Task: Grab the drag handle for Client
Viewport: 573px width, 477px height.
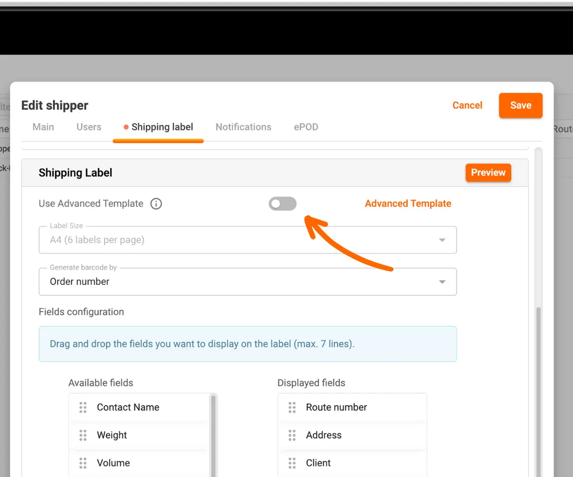Action: click(292, 463)
